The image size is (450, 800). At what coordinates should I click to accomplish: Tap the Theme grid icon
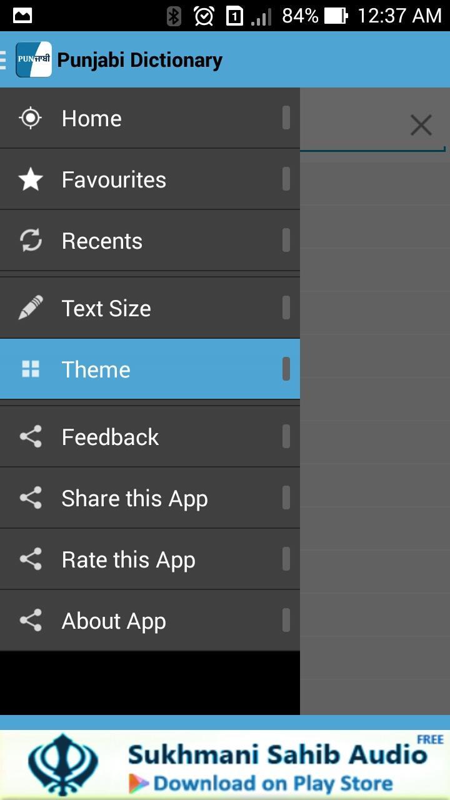point(31,369)
